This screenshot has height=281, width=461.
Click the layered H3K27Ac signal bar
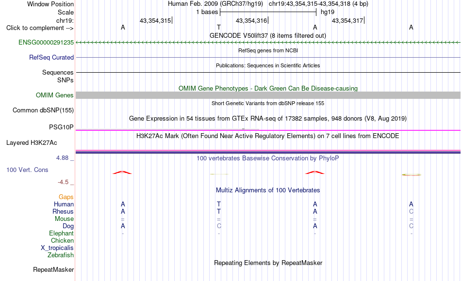point(268,152)
